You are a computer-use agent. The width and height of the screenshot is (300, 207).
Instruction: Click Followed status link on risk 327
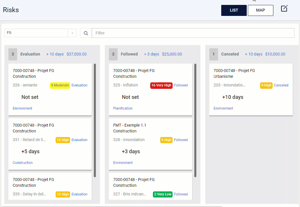point(181,194)
